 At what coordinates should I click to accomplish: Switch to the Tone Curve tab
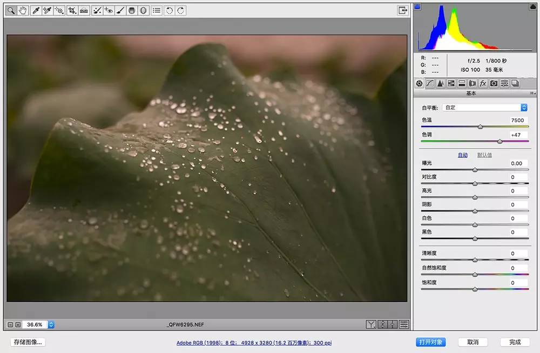[430, 83]
